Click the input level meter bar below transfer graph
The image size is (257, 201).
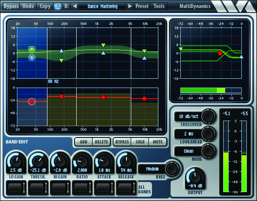(211, 90)
